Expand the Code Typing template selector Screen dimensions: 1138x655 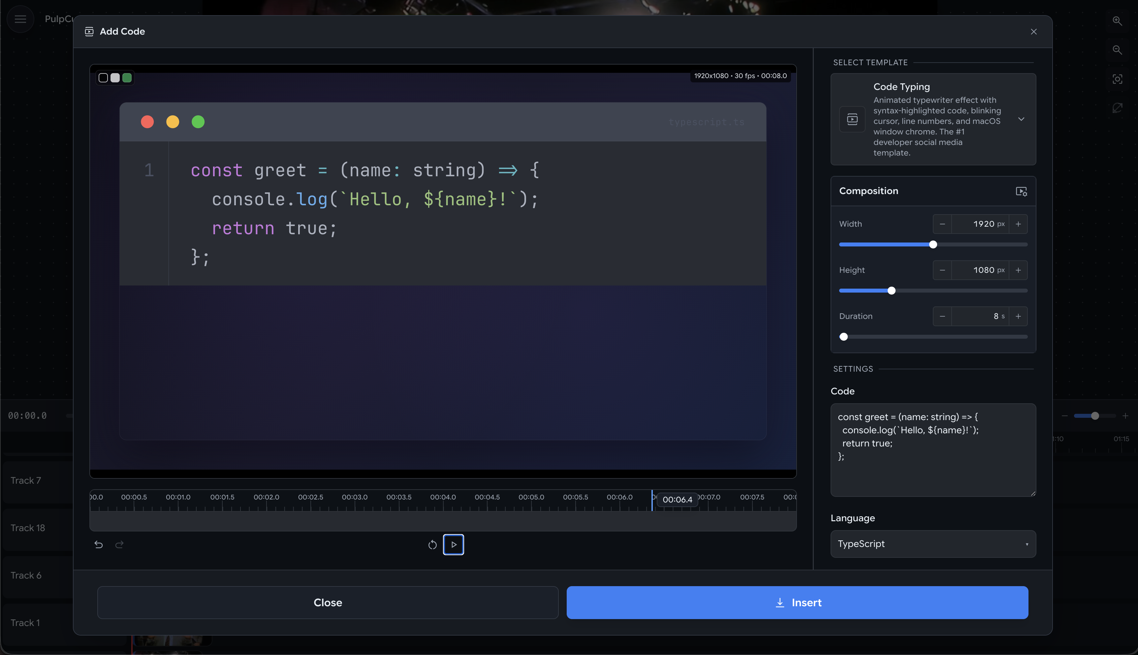(1021, 119)
